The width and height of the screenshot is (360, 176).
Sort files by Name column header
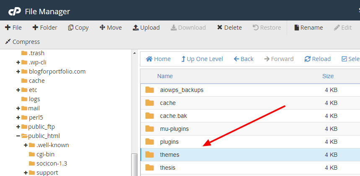165,76
